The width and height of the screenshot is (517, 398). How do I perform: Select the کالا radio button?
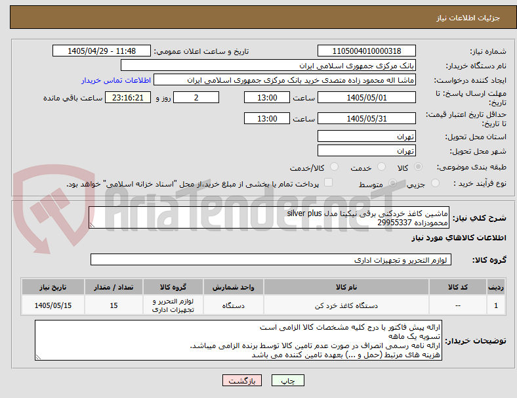coord(418,167)
